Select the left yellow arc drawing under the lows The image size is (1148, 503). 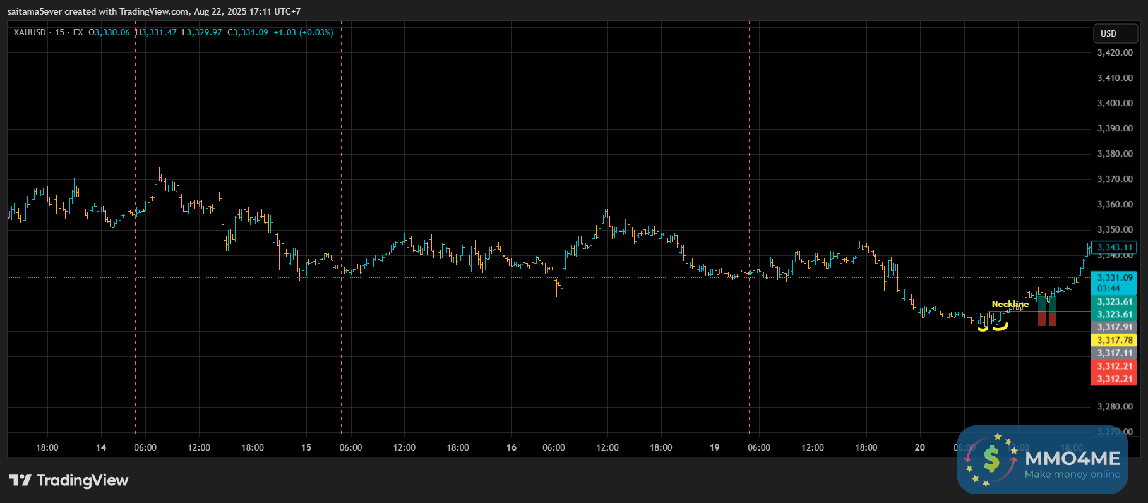(983, 328)
